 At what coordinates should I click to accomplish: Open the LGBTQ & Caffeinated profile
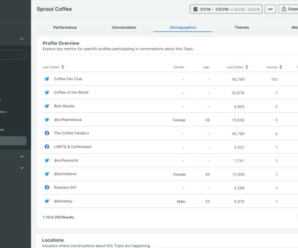tap(73, 147)
